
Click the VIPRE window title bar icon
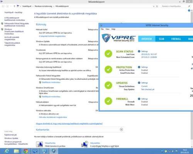pyautogui.click(x=101, y=25)
